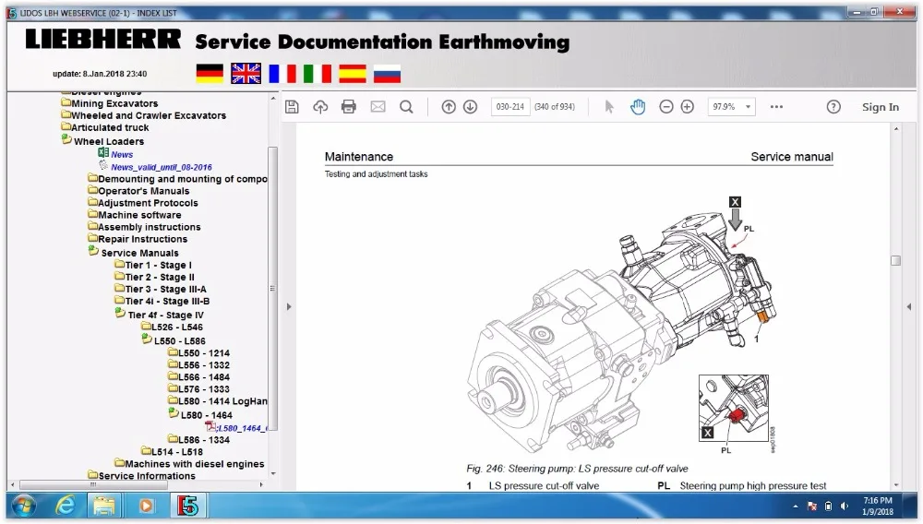Screen dimensions: 923x524
Task: Expand the right PDF tools pane arrow
Action: [909, 306]
